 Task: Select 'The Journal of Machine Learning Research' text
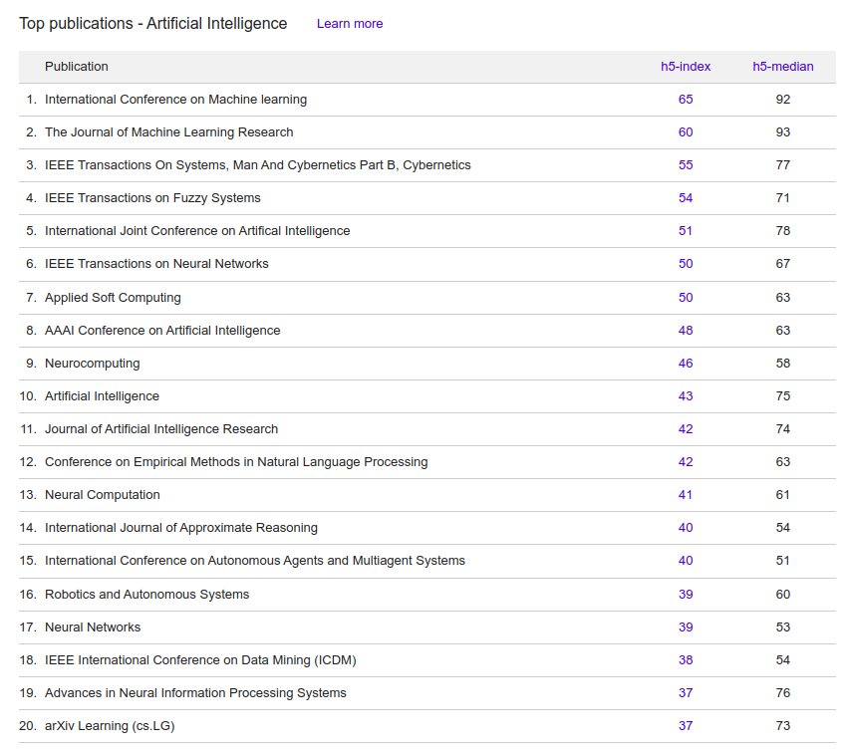(169, 132)
